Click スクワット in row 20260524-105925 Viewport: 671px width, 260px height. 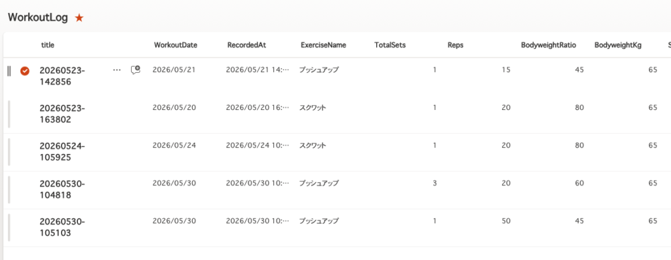point(313,145)
